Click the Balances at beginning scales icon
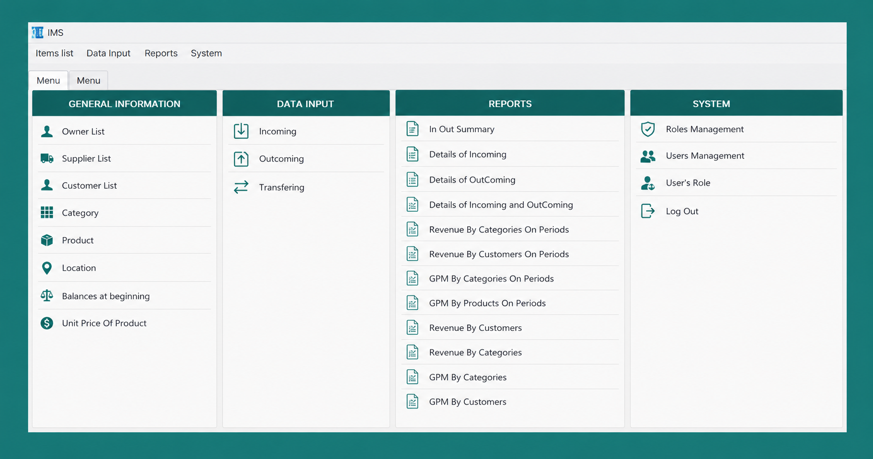The image size is (873, 459). [x=47, y=296]
